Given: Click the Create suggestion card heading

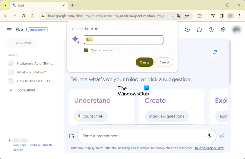Looking at the screenshot, I should [155, 100].
